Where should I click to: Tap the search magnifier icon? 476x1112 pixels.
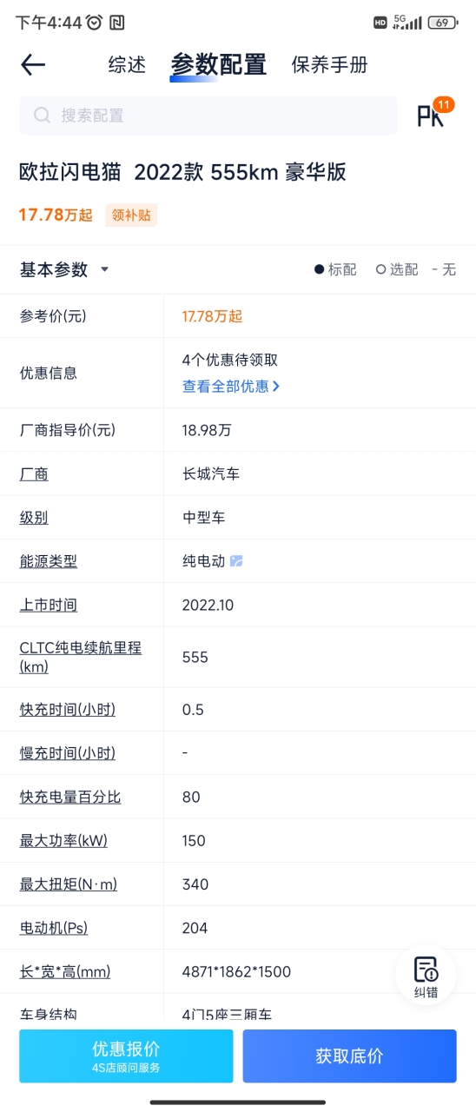(42, 116)
